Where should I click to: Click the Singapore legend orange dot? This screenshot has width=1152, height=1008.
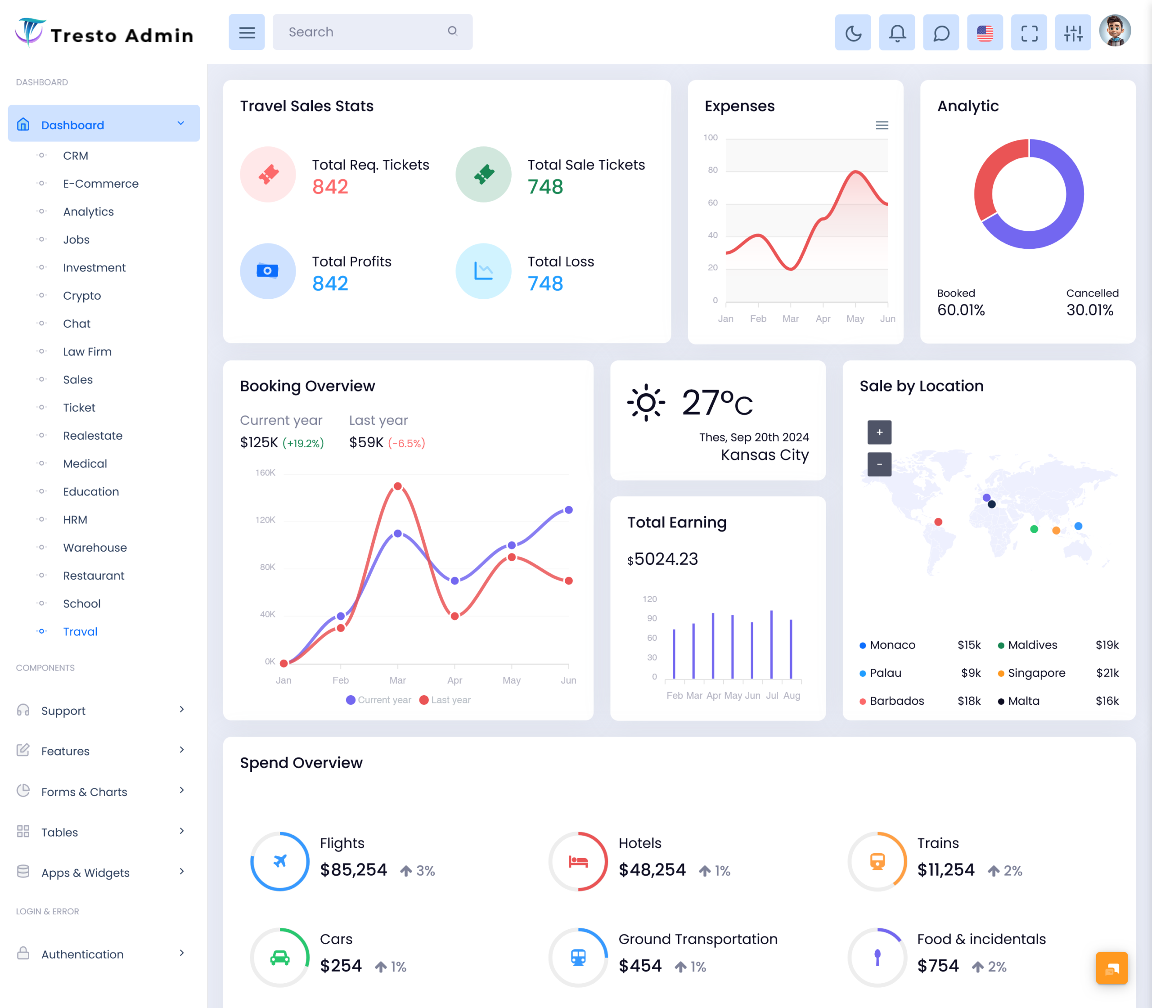tap(1001, 674)
